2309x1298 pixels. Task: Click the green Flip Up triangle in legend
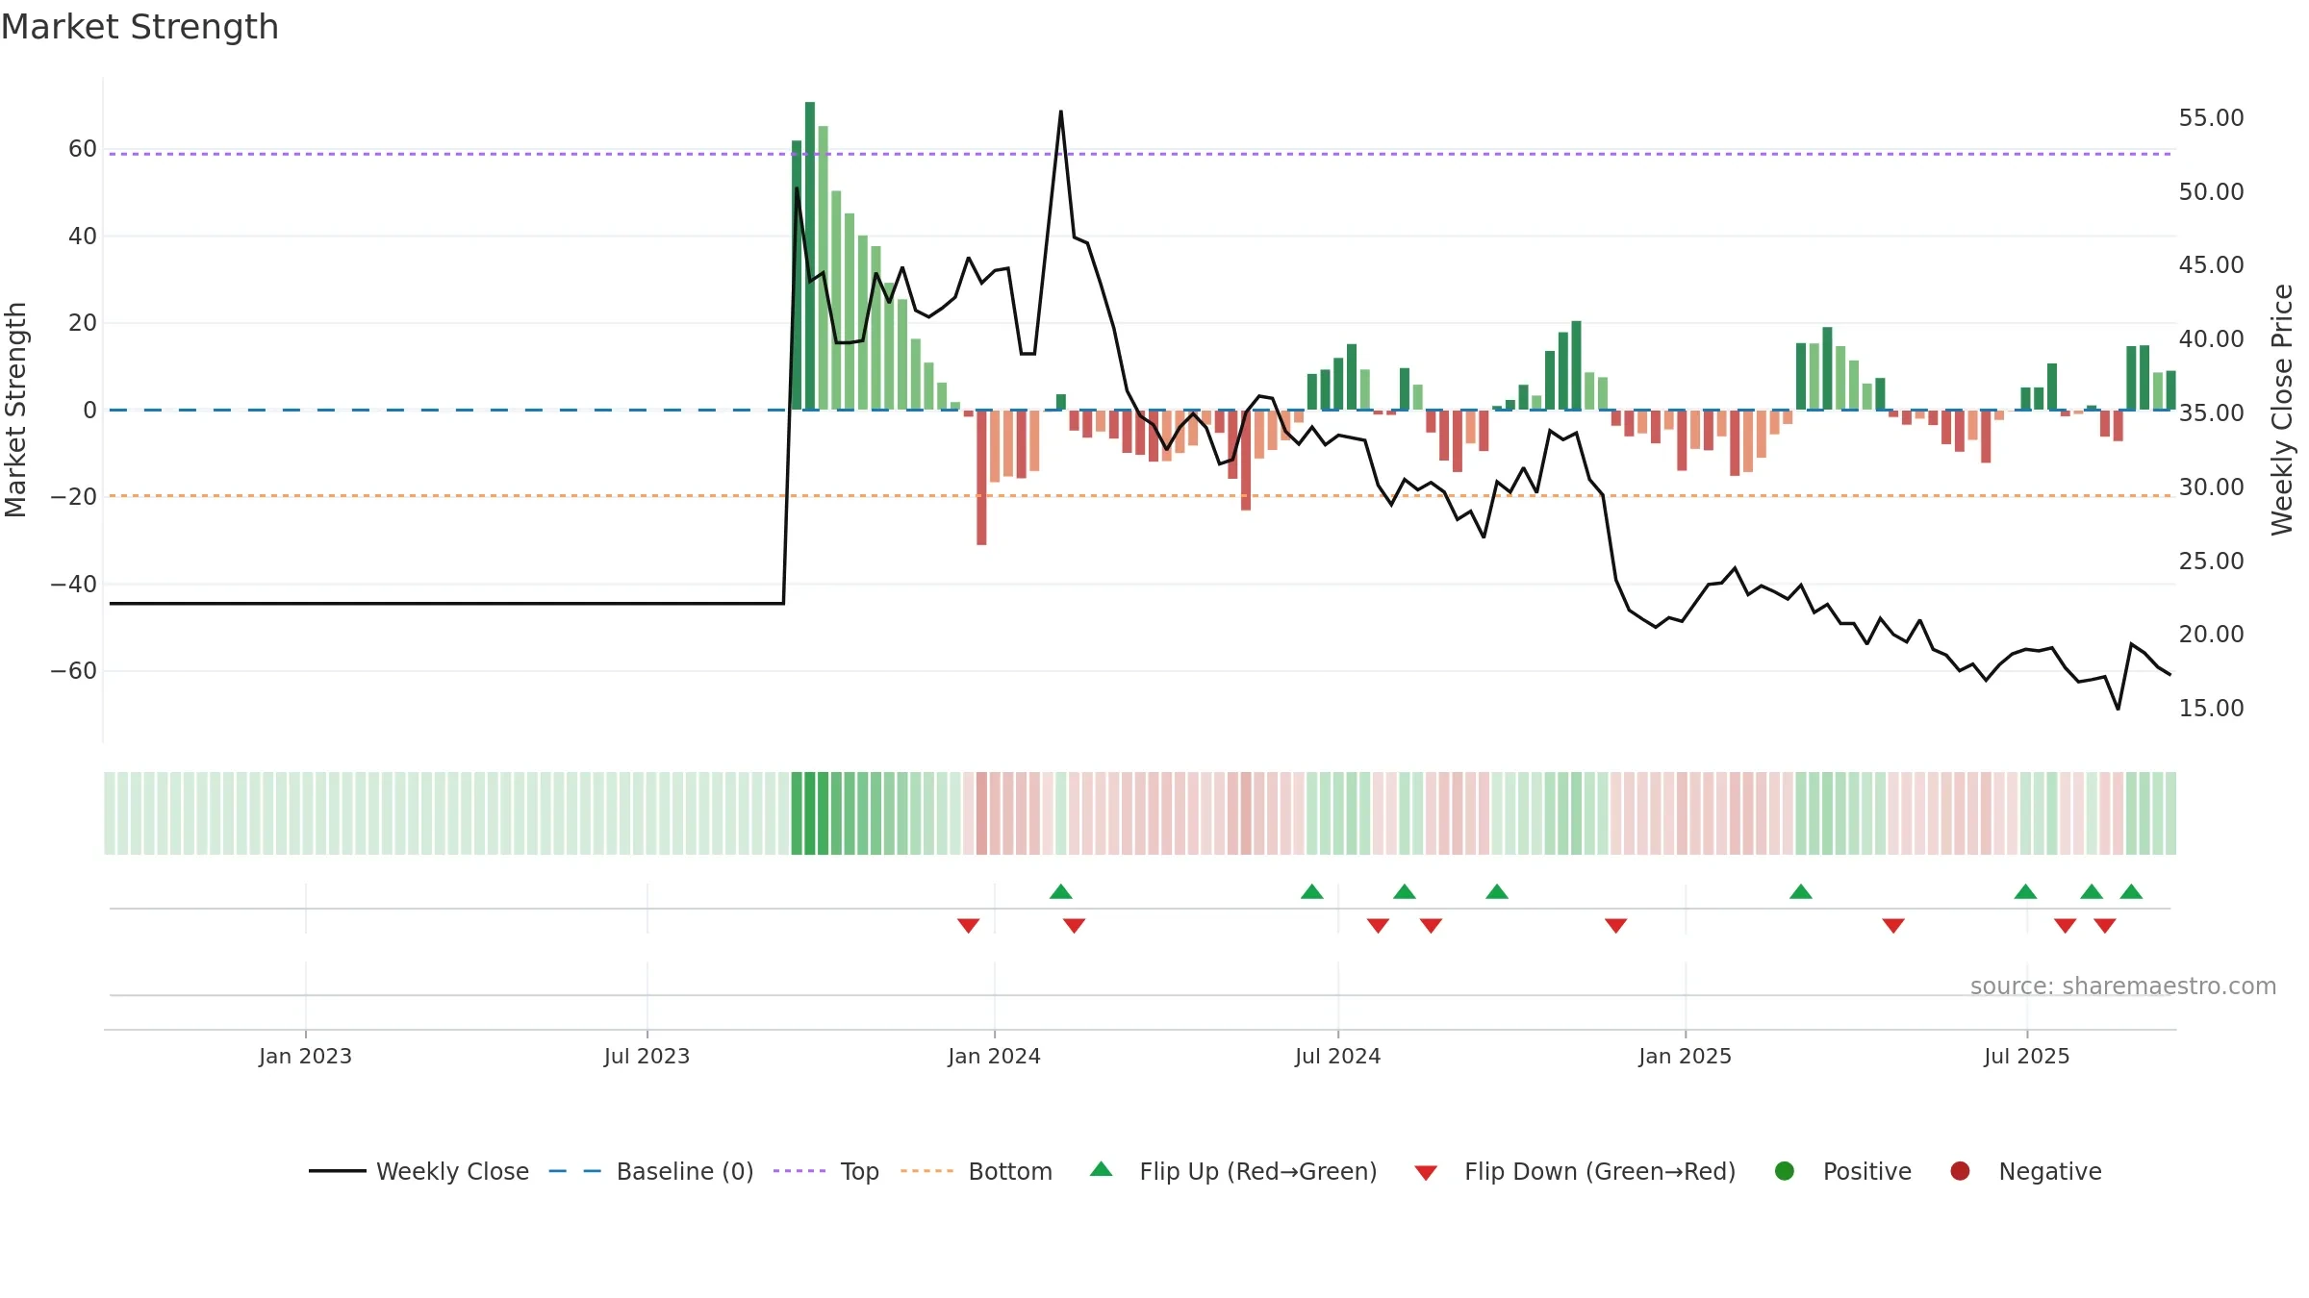pos(1102,1169)
